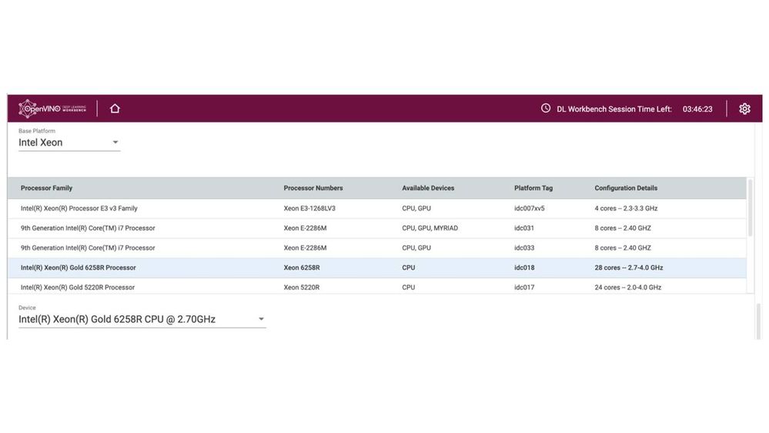Screen dimensions: 769x433
Task: Click the session clock icon
Action: click(545, 108)
